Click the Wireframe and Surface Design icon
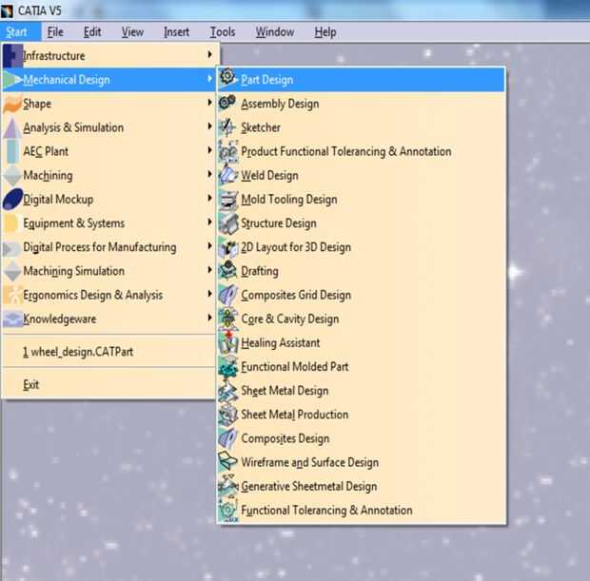The image size is (590, 581). [x=227, y=462]
